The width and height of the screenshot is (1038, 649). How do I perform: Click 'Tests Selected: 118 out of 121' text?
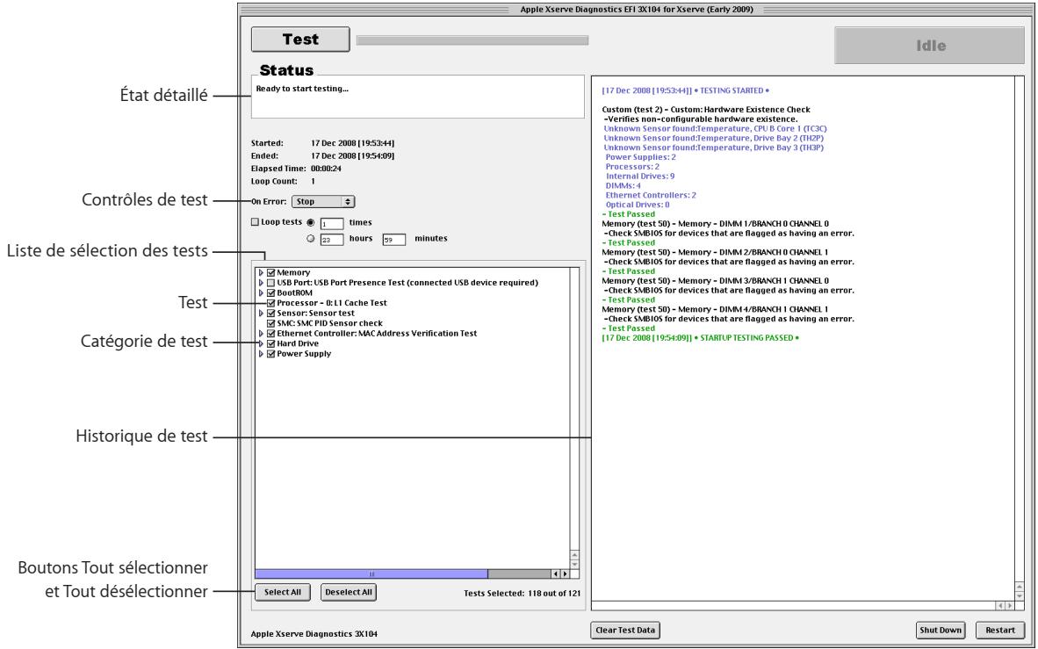(x=522, y=594)
